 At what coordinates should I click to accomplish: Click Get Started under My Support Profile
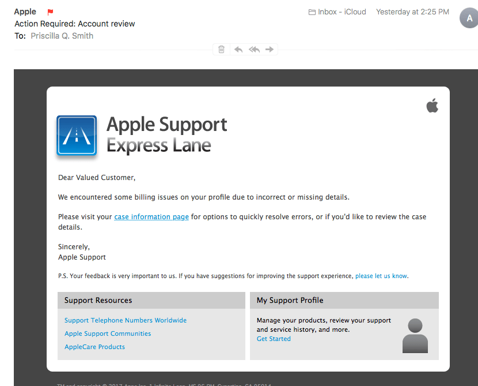(x=273, y=339)
